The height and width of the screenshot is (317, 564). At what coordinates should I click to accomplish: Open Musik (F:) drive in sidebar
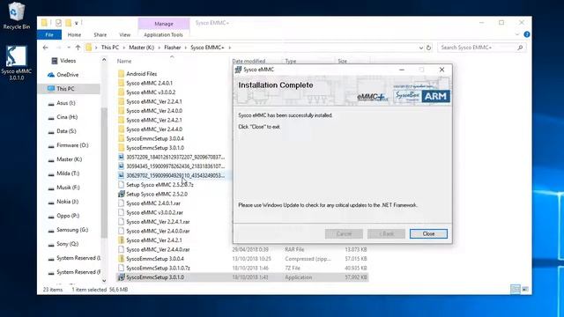[x=68, y=188]
